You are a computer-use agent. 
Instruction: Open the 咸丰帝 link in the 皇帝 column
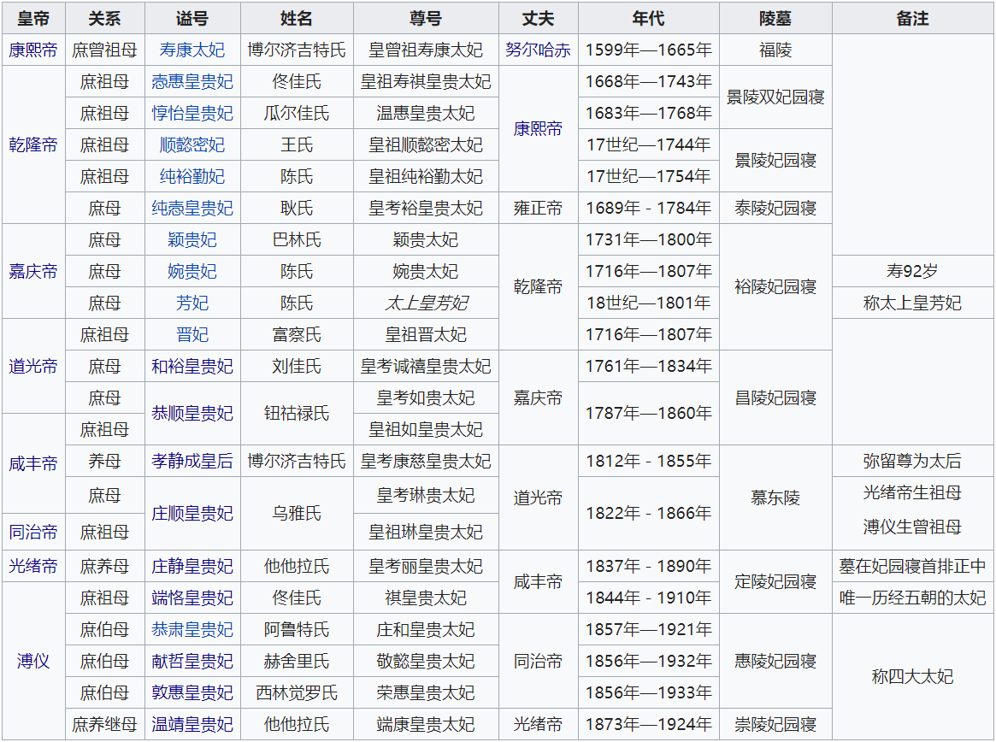click(x=33, y=463)
